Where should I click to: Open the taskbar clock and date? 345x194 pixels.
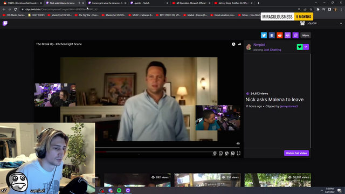329,190
